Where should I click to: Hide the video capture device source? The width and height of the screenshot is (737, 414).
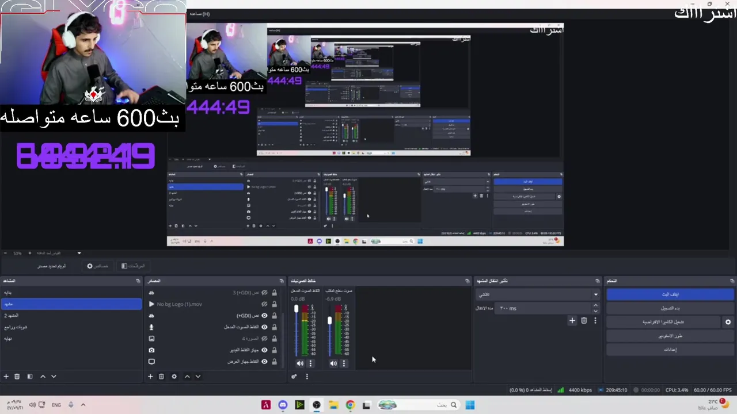point(264,350)
